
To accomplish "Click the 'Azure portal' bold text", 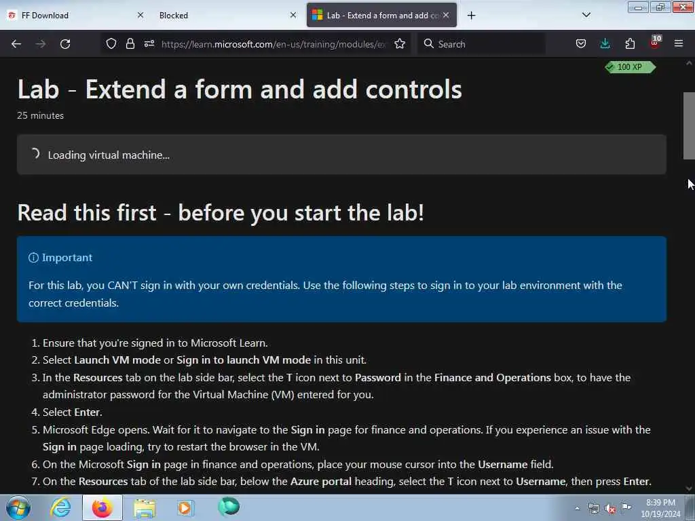I will 321,482.
